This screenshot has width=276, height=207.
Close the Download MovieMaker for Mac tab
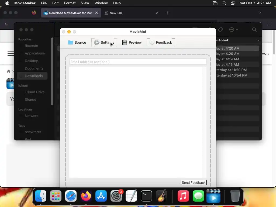click(x=96, y=13)
